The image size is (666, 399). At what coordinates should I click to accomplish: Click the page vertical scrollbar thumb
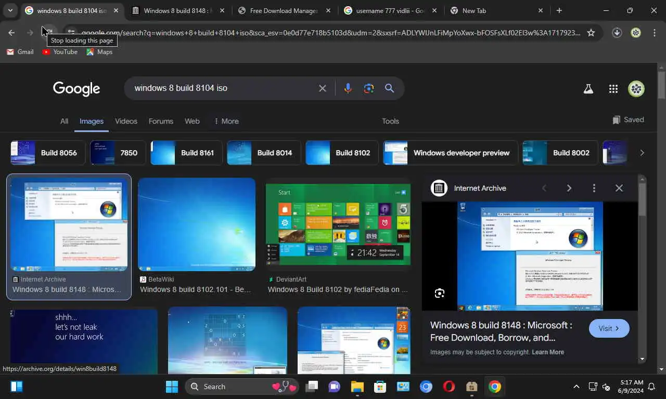(x=661, y=86)
